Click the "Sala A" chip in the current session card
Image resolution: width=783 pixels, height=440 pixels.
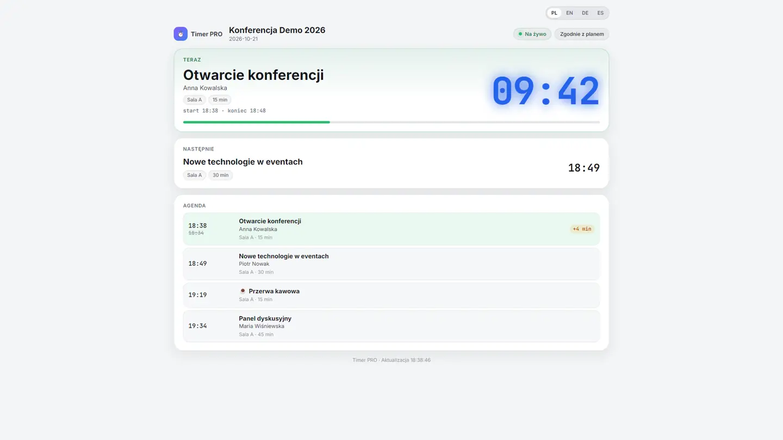click(x=194, y=100)
